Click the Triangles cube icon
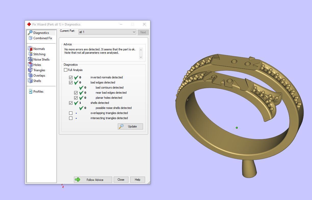This screenshot has height=200, width=312. point(30,70)
